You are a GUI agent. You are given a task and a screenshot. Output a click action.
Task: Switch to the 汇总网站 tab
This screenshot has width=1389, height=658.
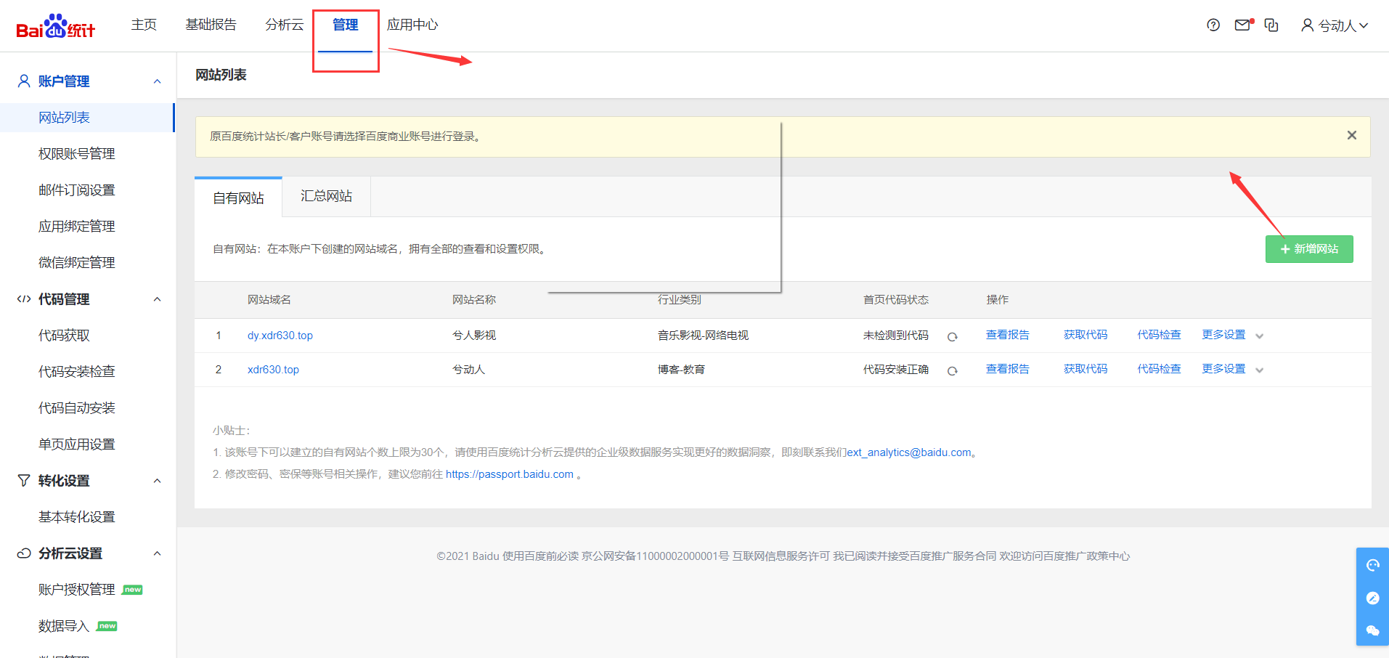tap(327, 196)
